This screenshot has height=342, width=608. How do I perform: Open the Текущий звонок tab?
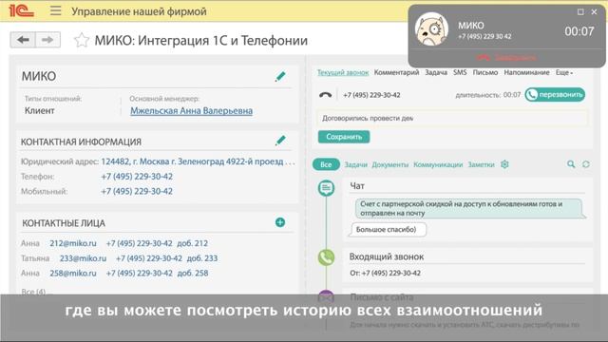(x=343, y=72)
